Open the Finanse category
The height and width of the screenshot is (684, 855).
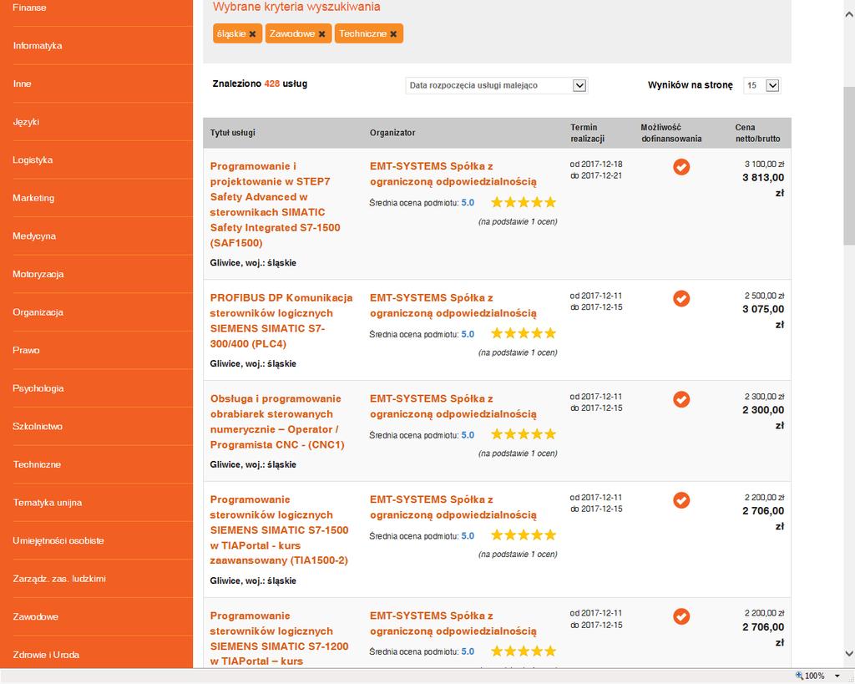[x=29, y=8]
